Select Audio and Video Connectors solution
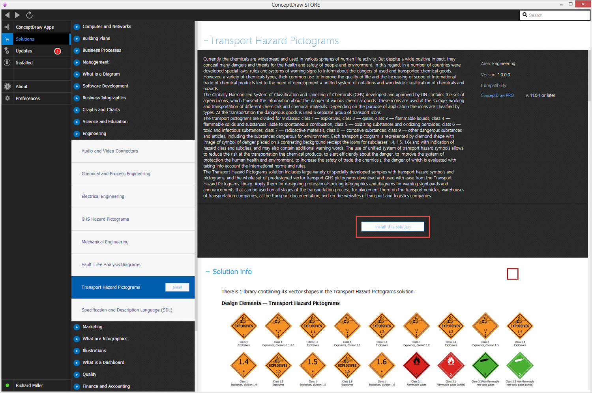 [133, 151]
